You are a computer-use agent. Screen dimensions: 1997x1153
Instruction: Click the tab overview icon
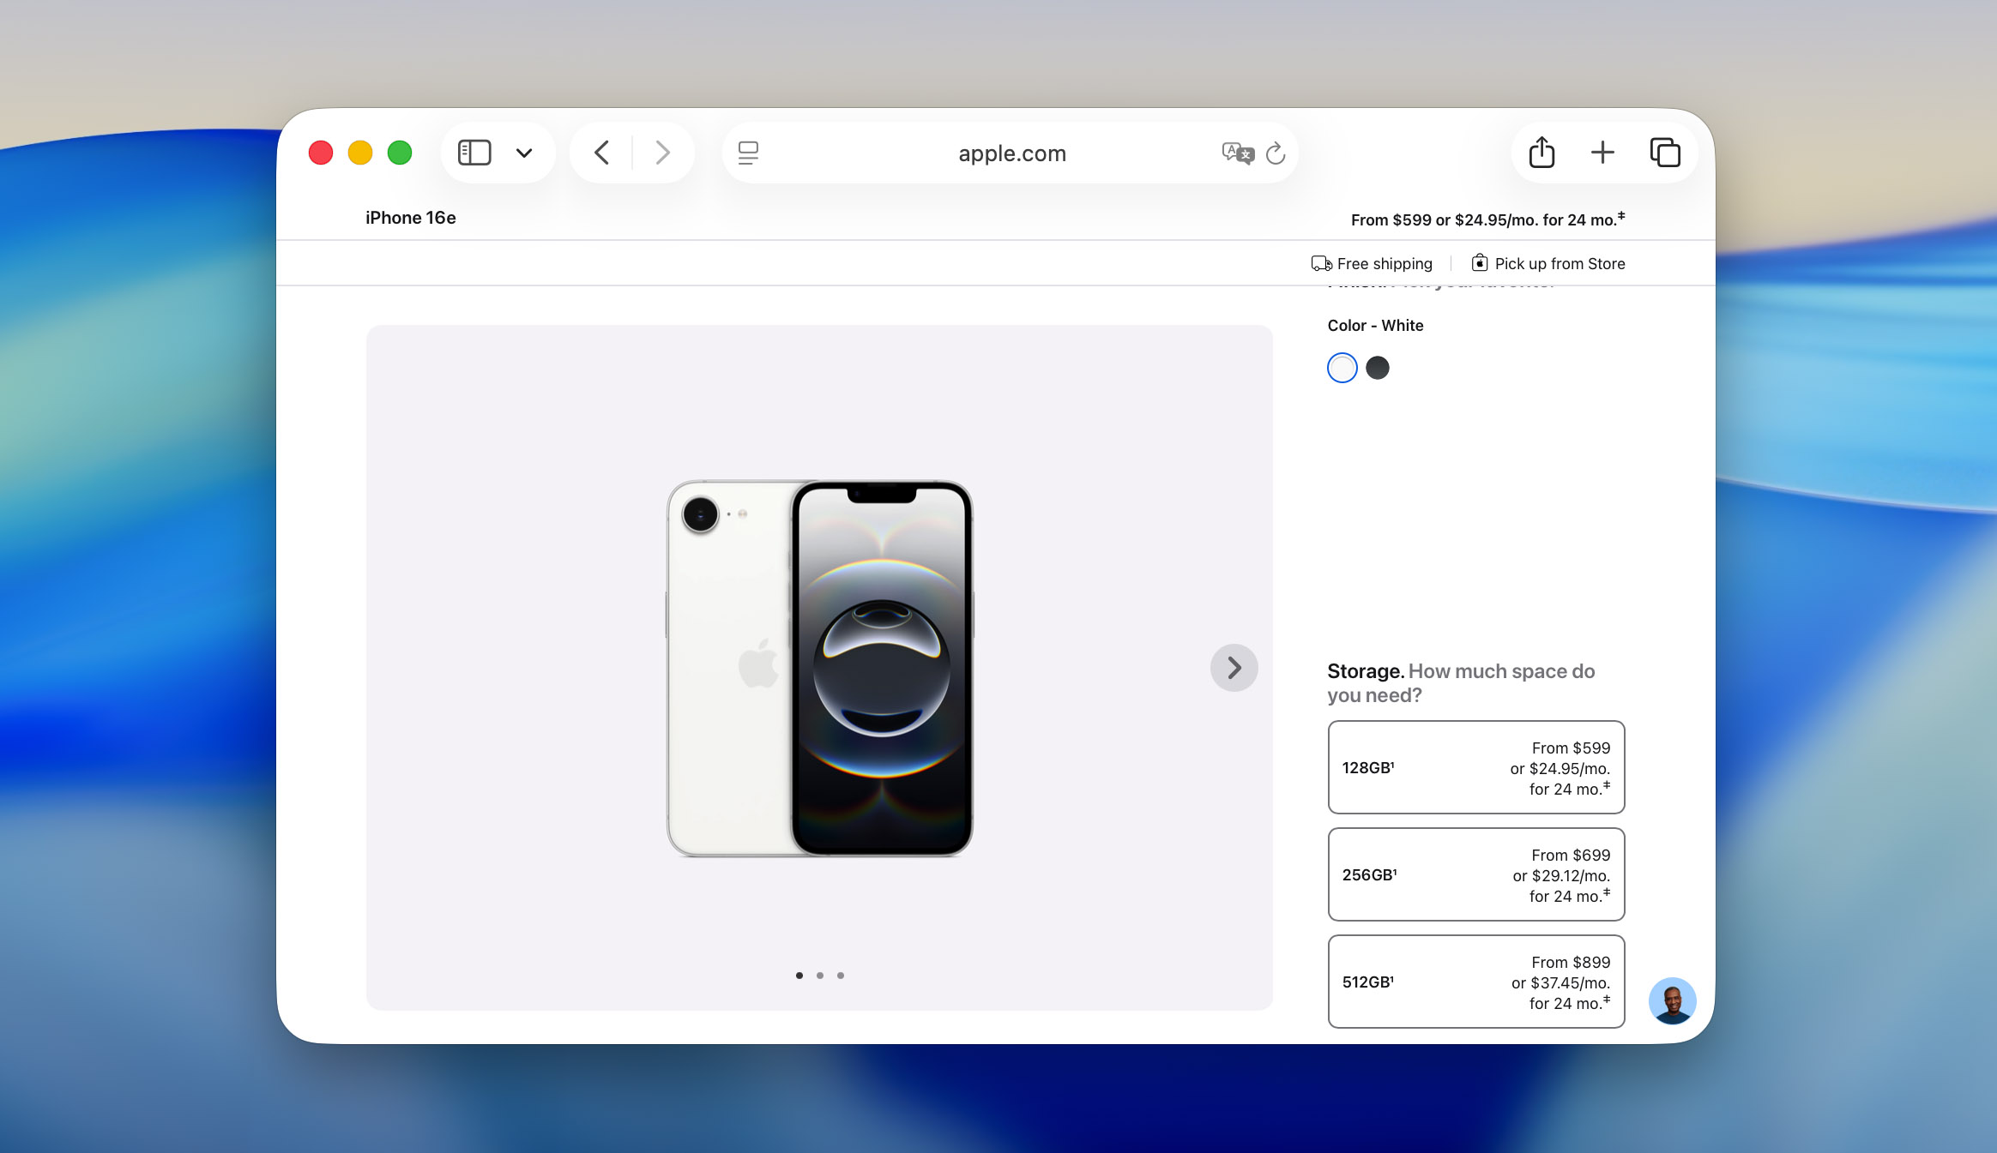[x=1665, y=152]
